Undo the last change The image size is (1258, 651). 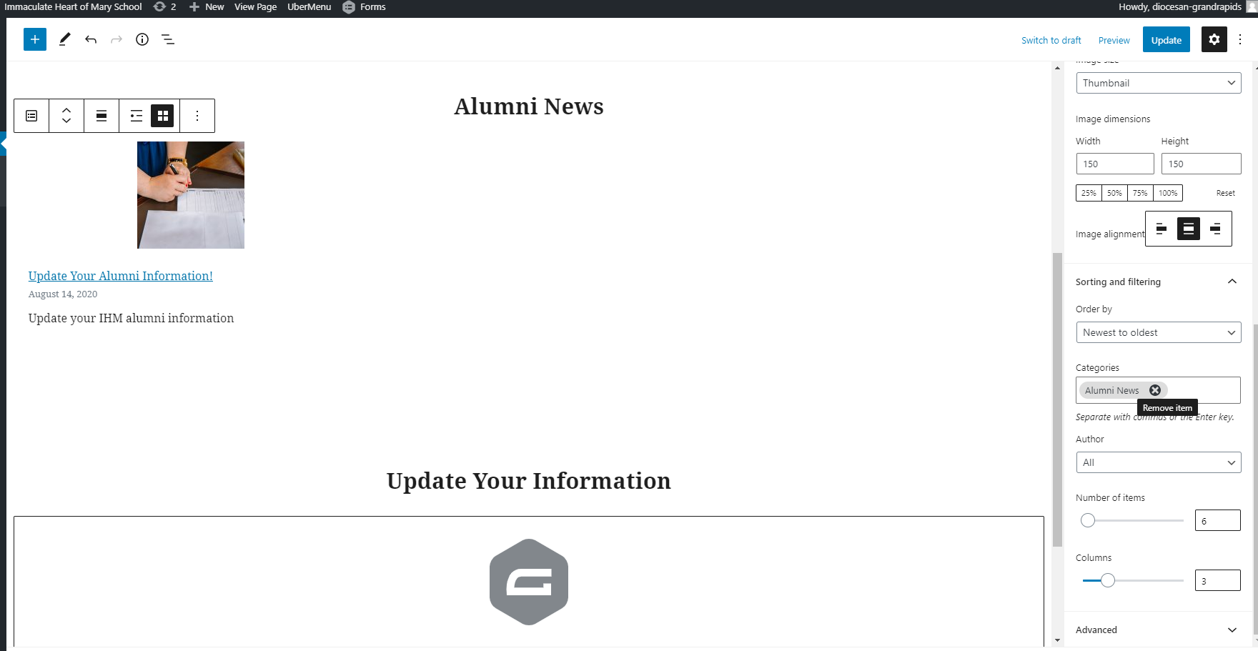coord(91,39)
